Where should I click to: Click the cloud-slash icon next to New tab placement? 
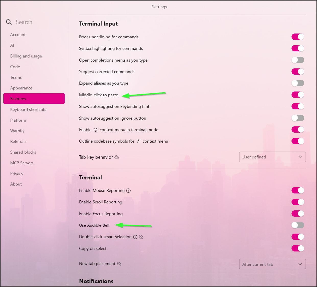pyautogui.click(x=119, y=263)
